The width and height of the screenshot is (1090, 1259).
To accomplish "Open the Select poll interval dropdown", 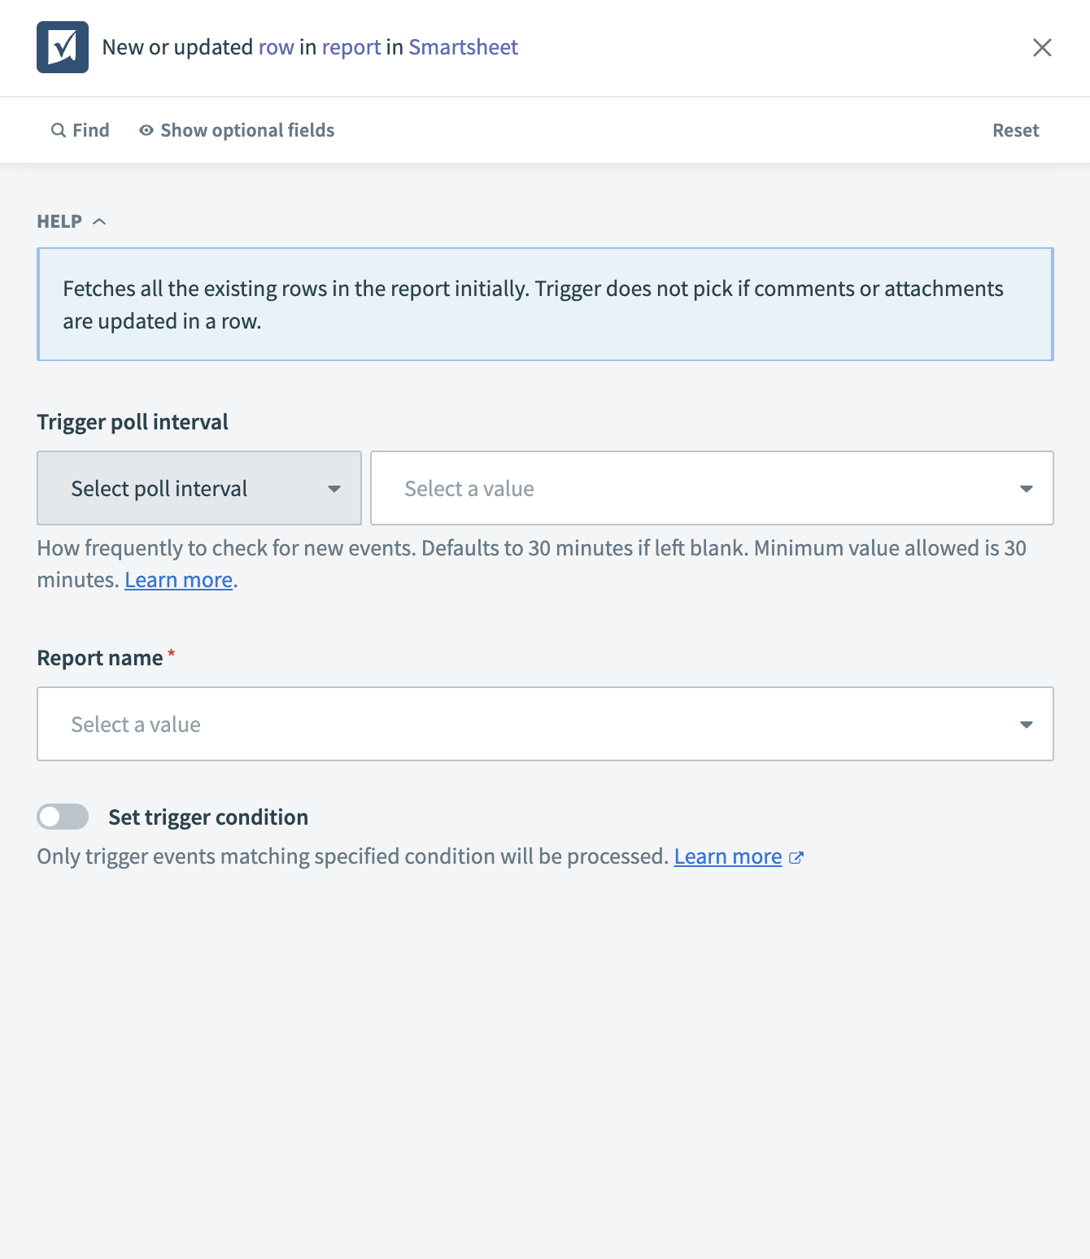I will [x=199, y=488].
